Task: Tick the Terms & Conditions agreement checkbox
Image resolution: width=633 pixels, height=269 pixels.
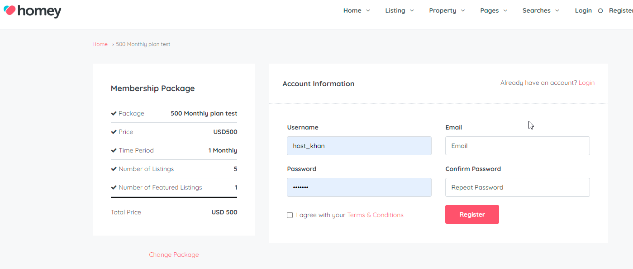Action: [290, 215]
